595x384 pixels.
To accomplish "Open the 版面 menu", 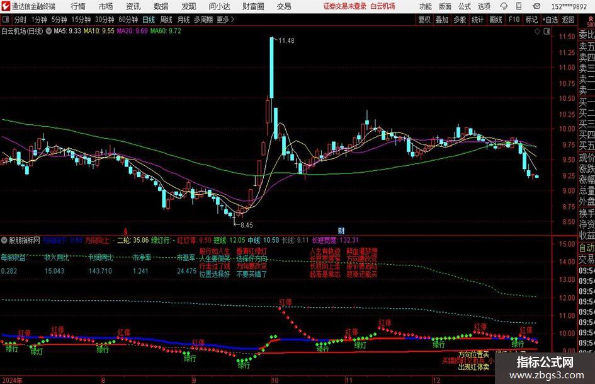I will [x=445, y=6].
